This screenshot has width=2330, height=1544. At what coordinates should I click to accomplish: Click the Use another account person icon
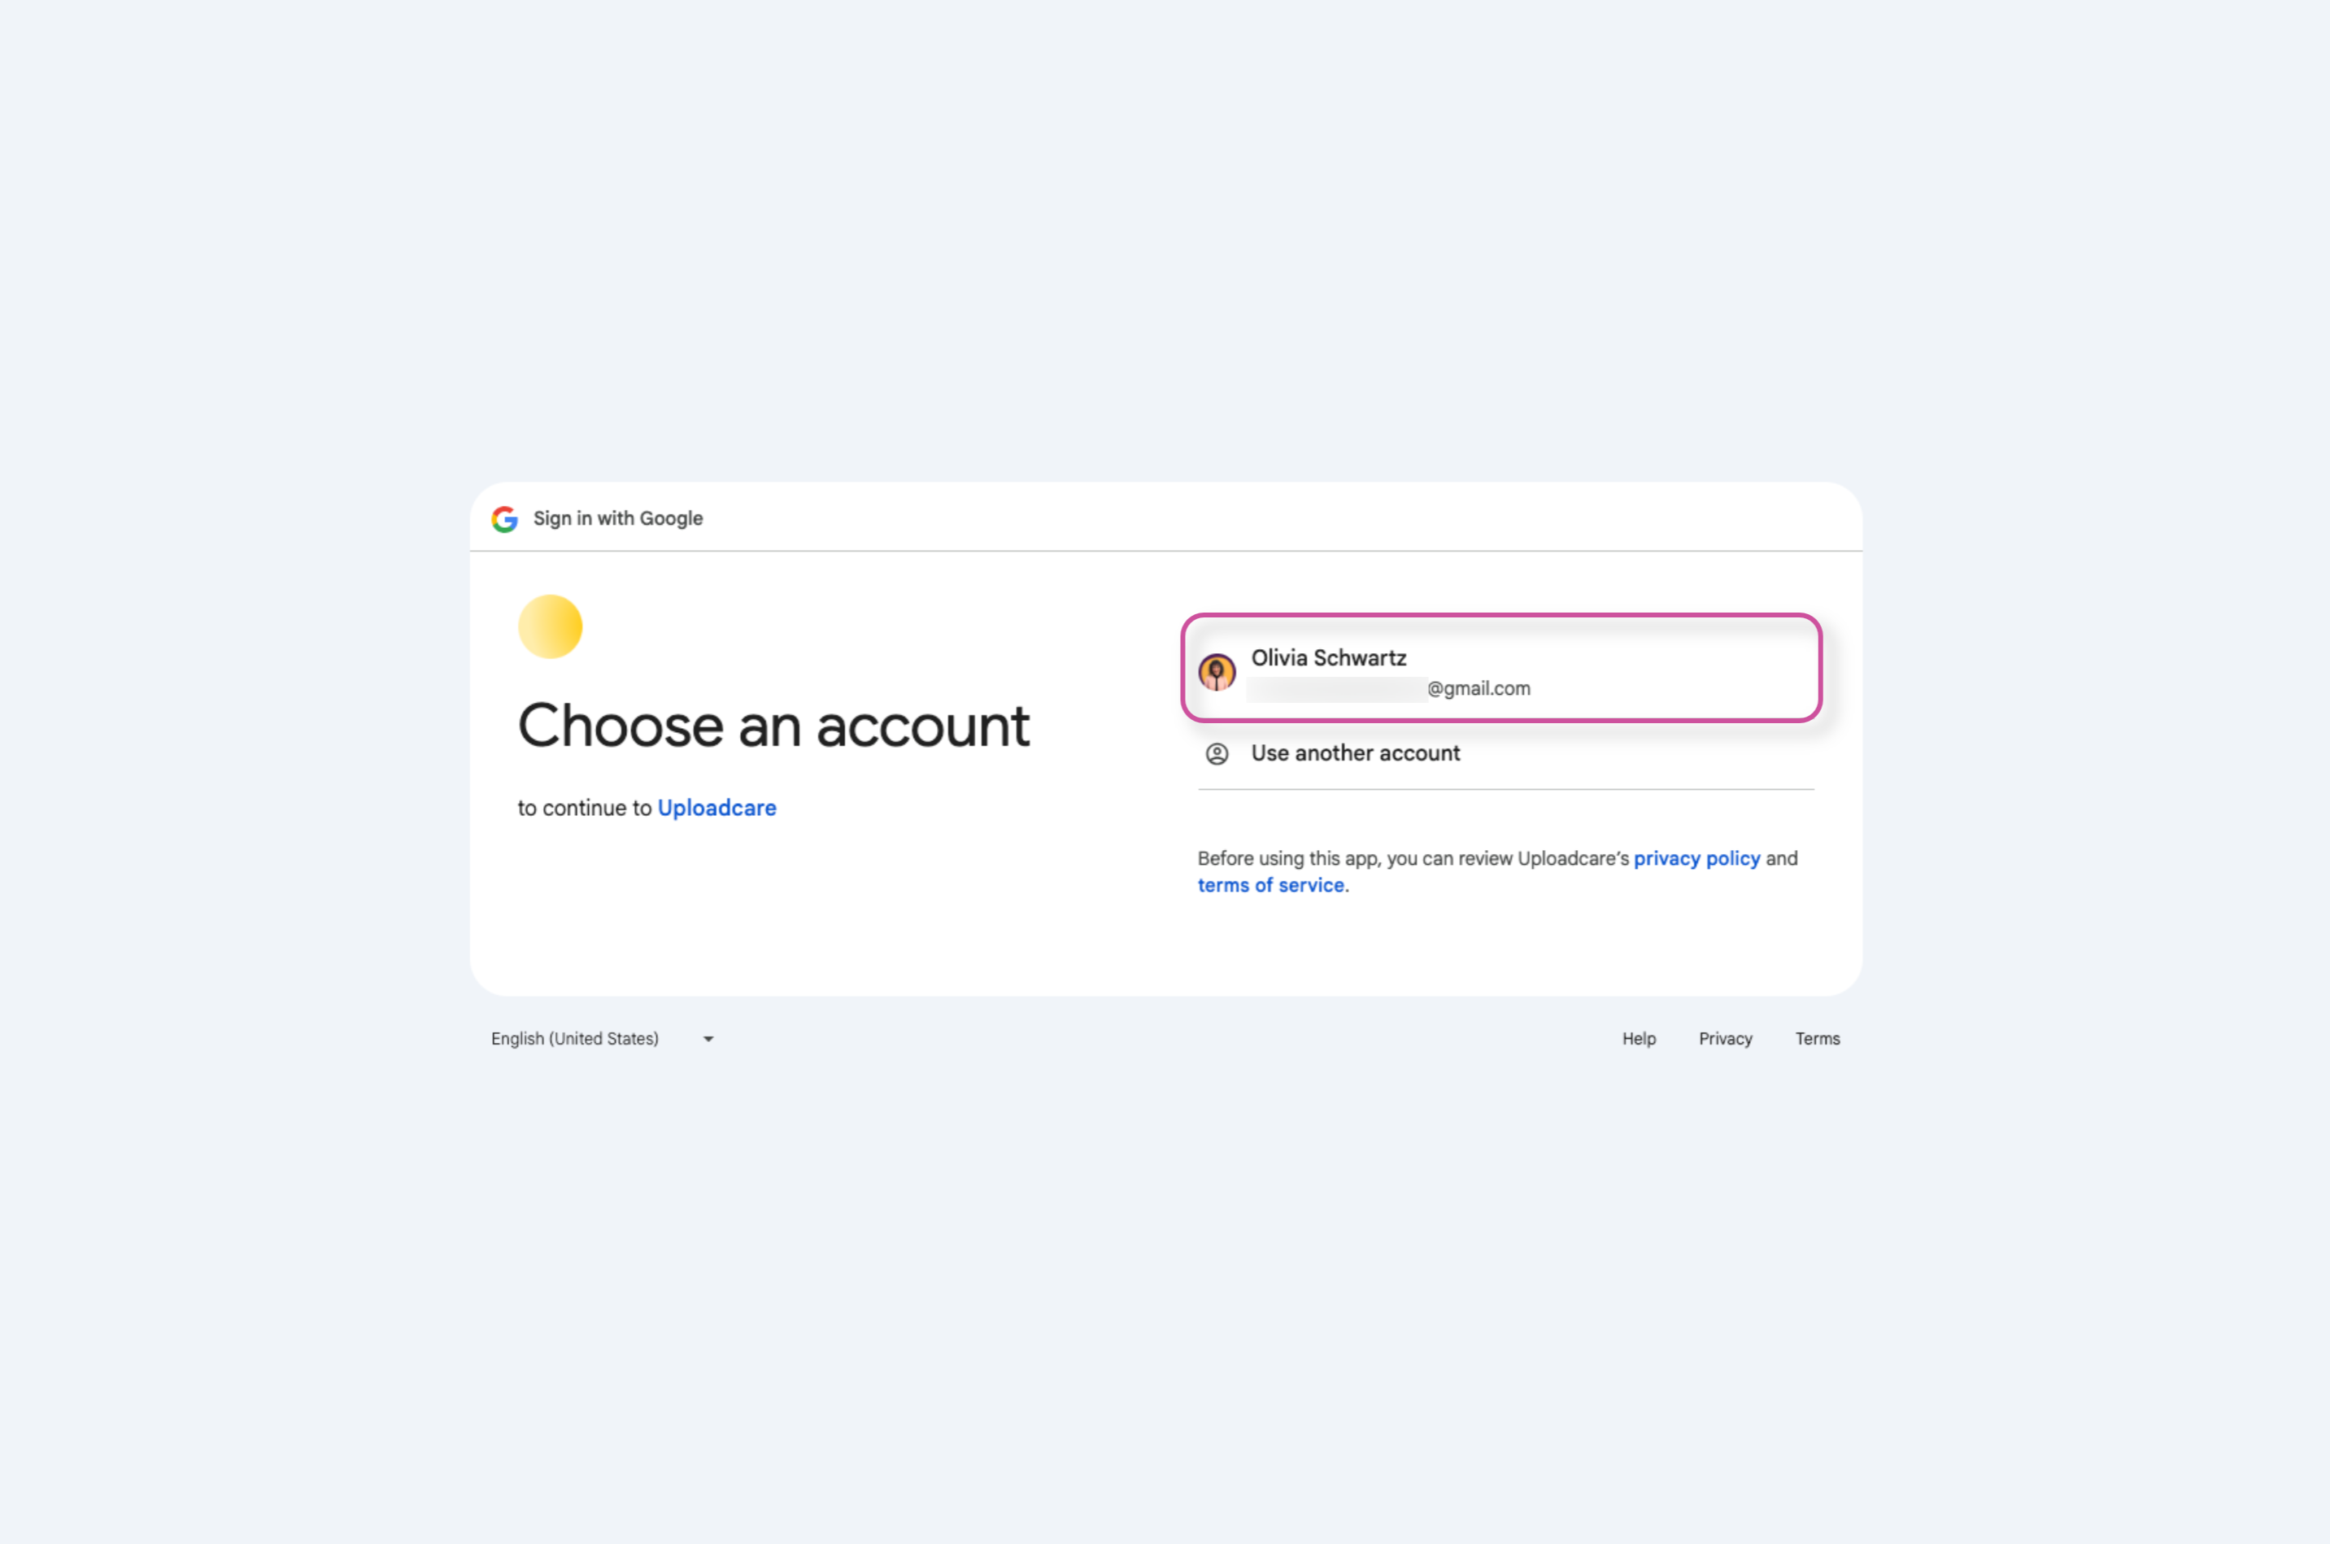pos(1217,754)
